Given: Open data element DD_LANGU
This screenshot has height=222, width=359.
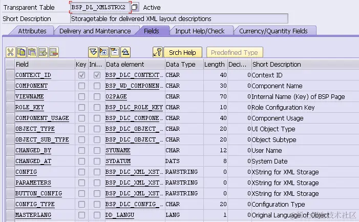Looking at the screenshot, I should click(120, 215).
